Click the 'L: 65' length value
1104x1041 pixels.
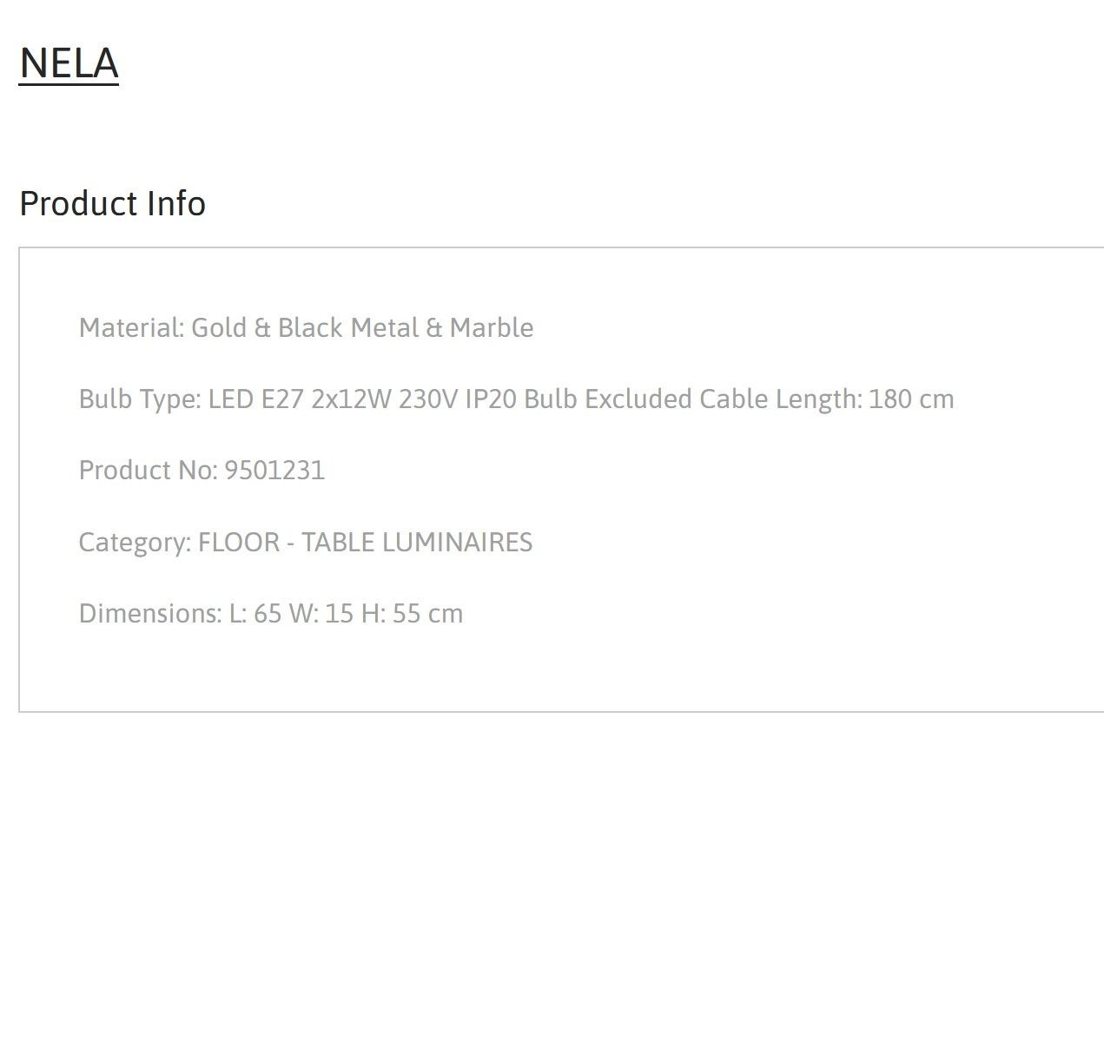point(255,613)
